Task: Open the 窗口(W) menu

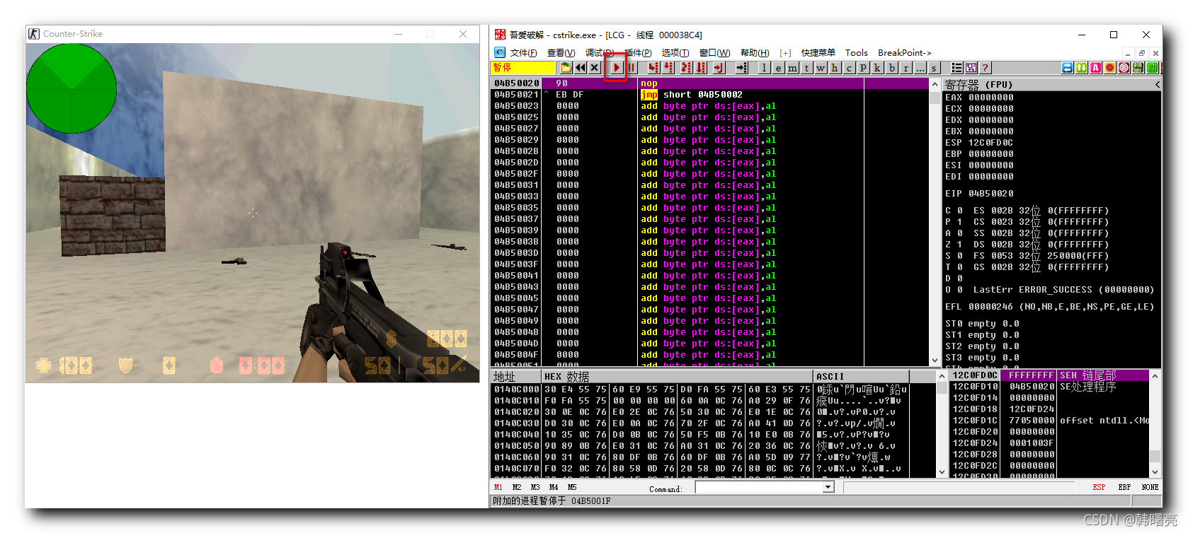Action: click(x=714, y=53)
